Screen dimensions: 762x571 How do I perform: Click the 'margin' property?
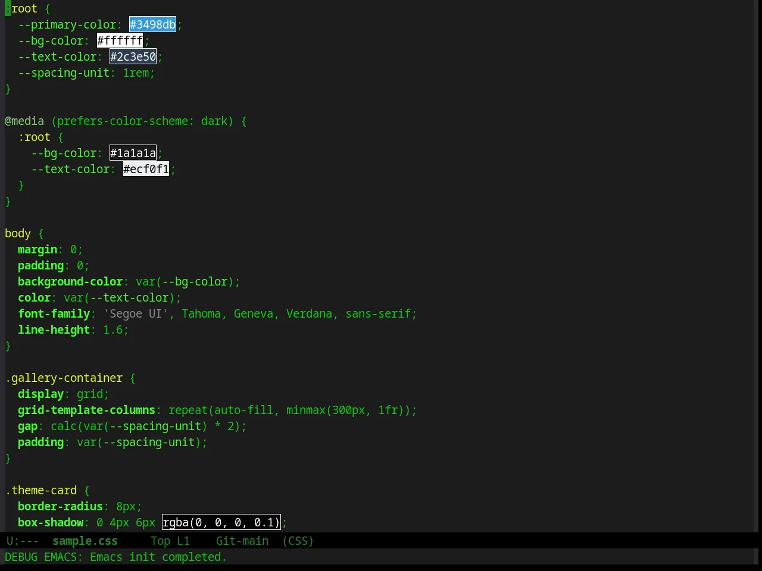click(x=38, y=249)
